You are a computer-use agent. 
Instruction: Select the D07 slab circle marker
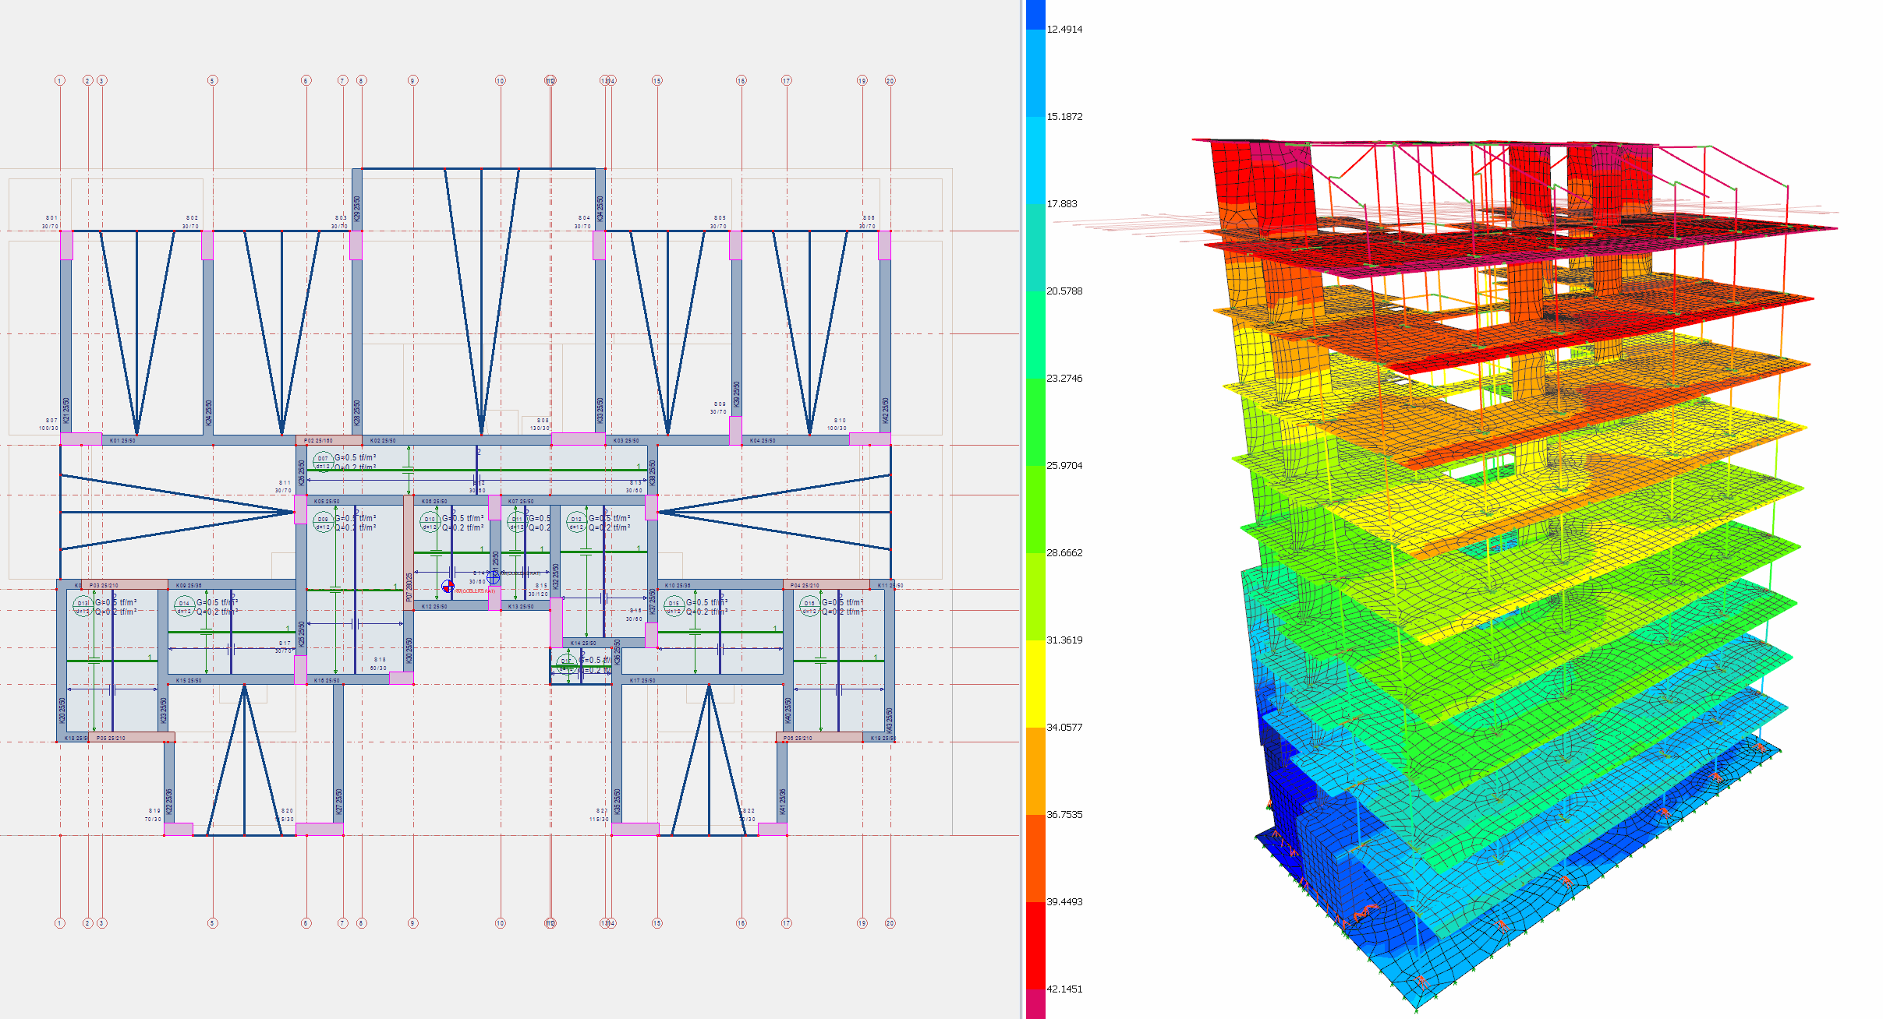[323, 460]
